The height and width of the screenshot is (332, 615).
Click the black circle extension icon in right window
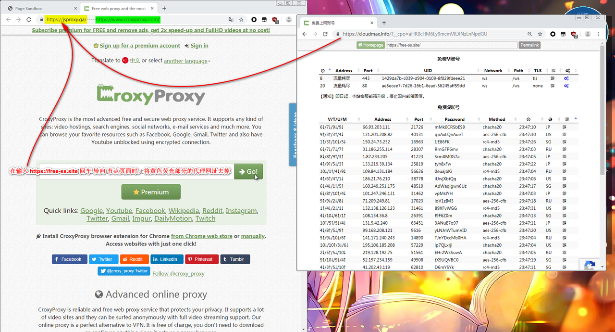(x=553, y=34)
